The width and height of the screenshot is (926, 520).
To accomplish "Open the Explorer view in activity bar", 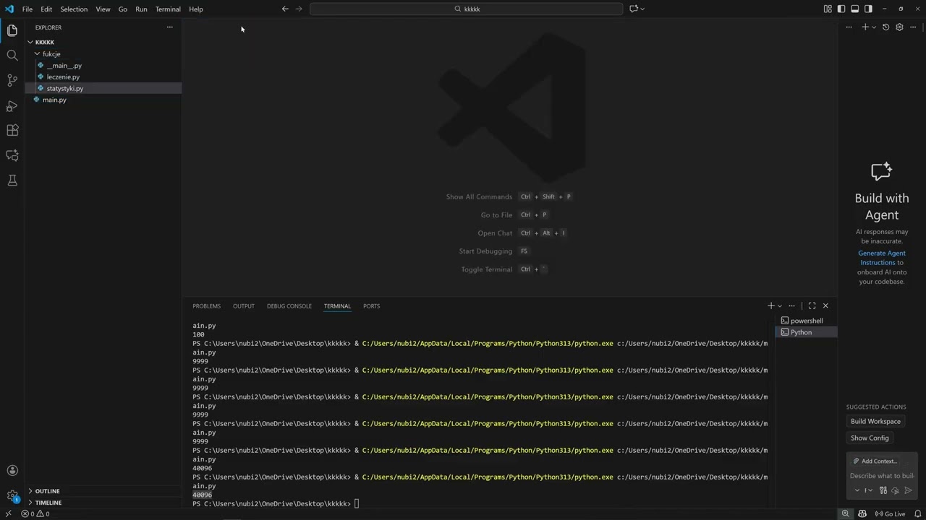I will 12,30.
